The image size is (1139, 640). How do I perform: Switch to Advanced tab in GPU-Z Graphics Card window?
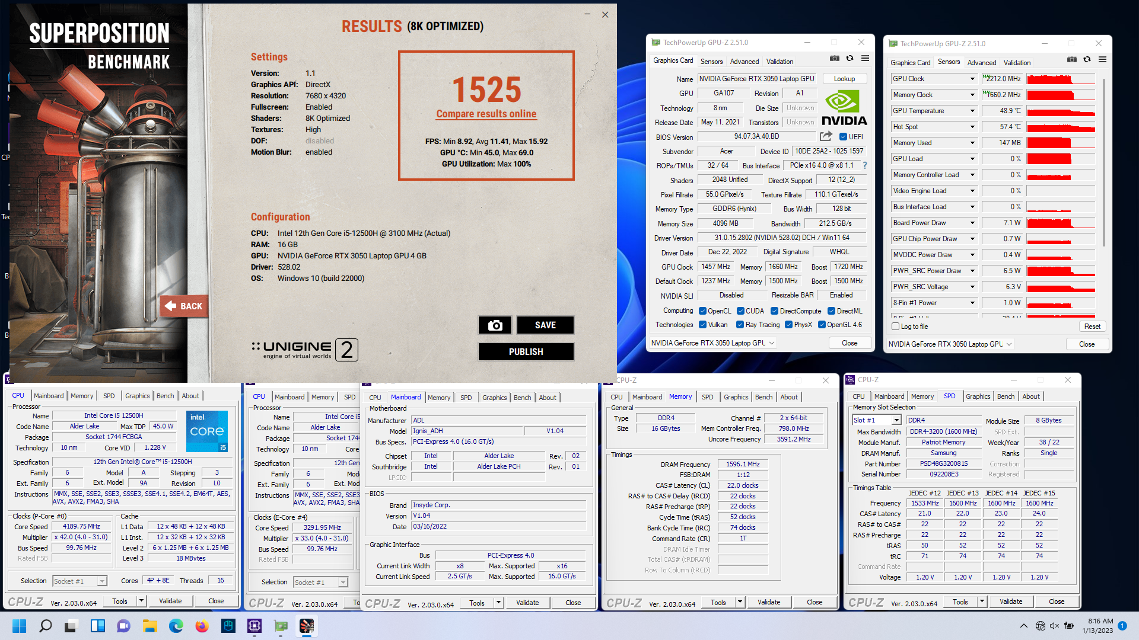[745, 62]
